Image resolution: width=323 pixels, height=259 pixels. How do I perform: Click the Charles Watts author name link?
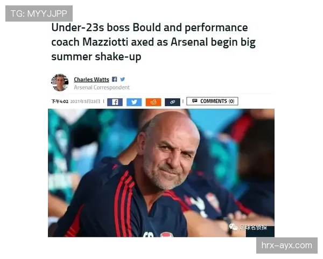(92, 79)
